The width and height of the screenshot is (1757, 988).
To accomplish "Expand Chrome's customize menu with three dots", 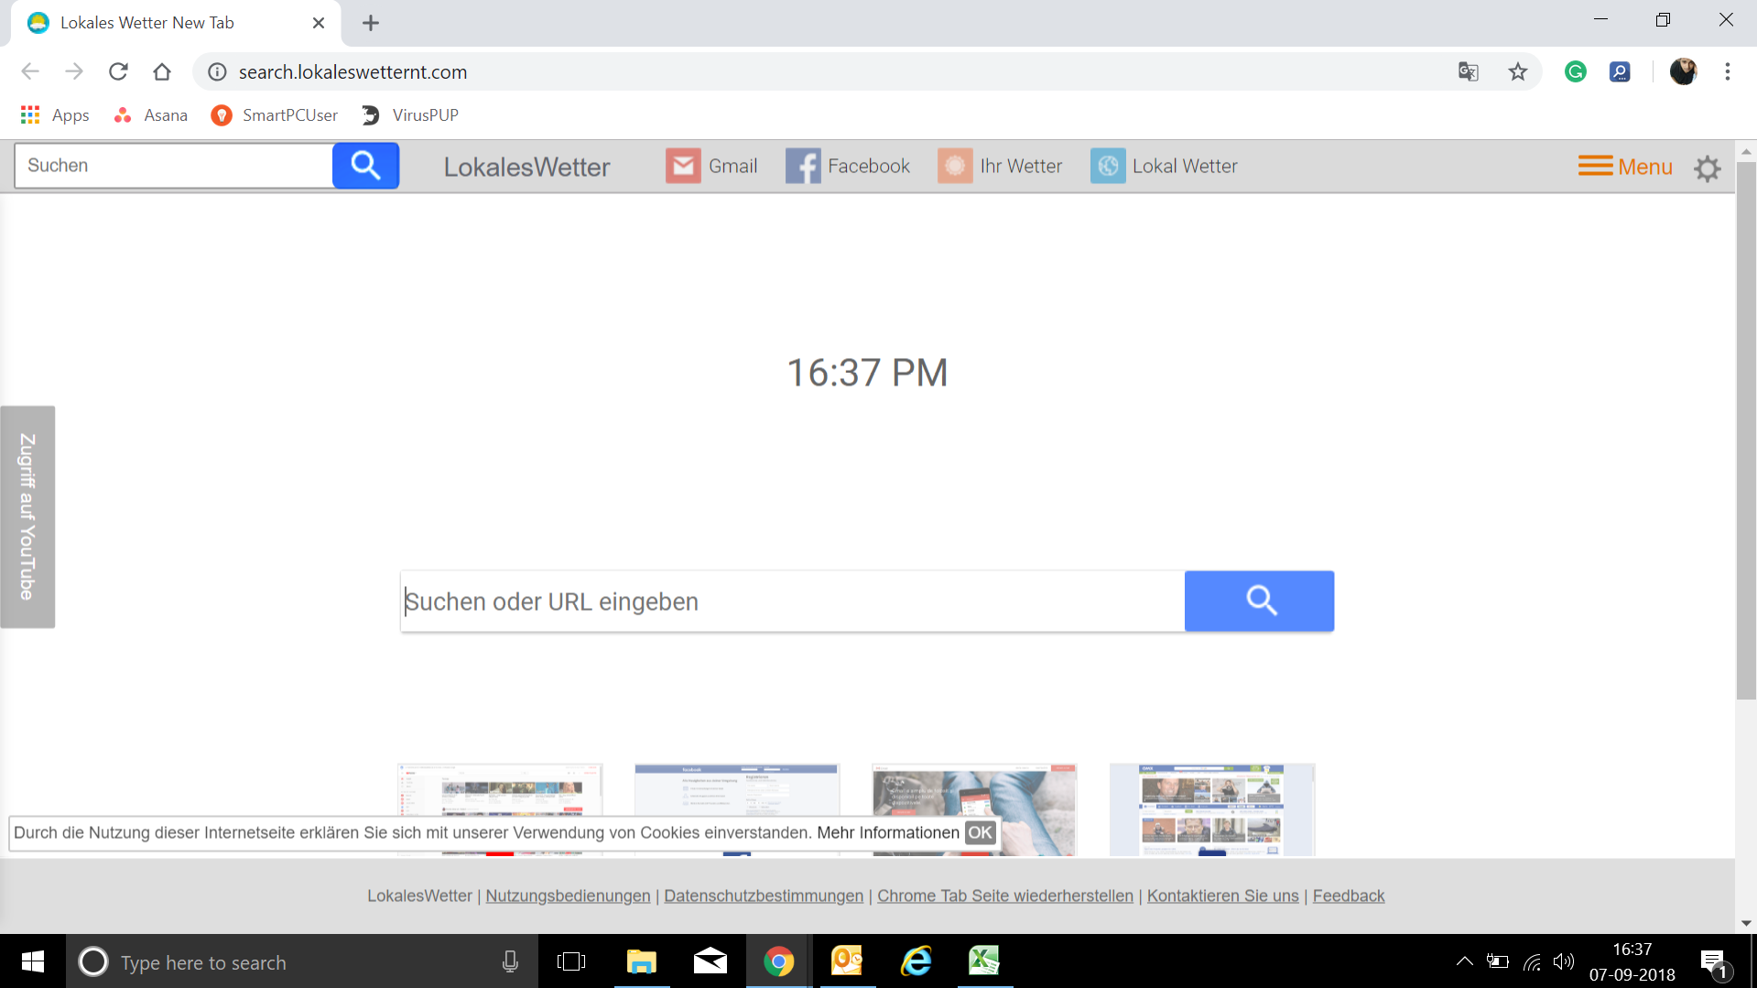I will pos(1728,71).
